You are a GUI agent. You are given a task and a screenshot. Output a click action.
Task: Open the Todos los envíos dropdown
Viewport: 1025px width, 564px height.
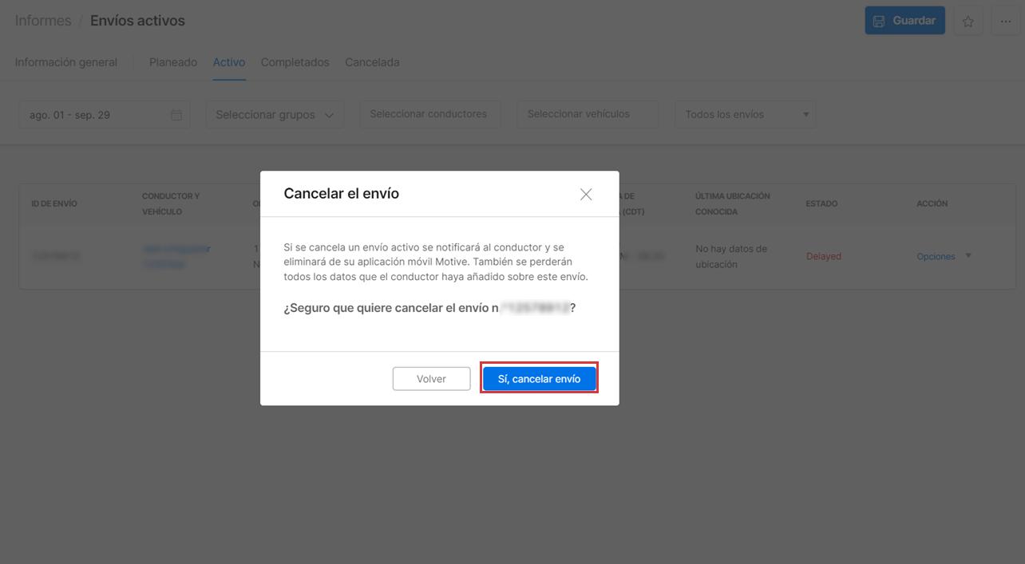[745, 114]
